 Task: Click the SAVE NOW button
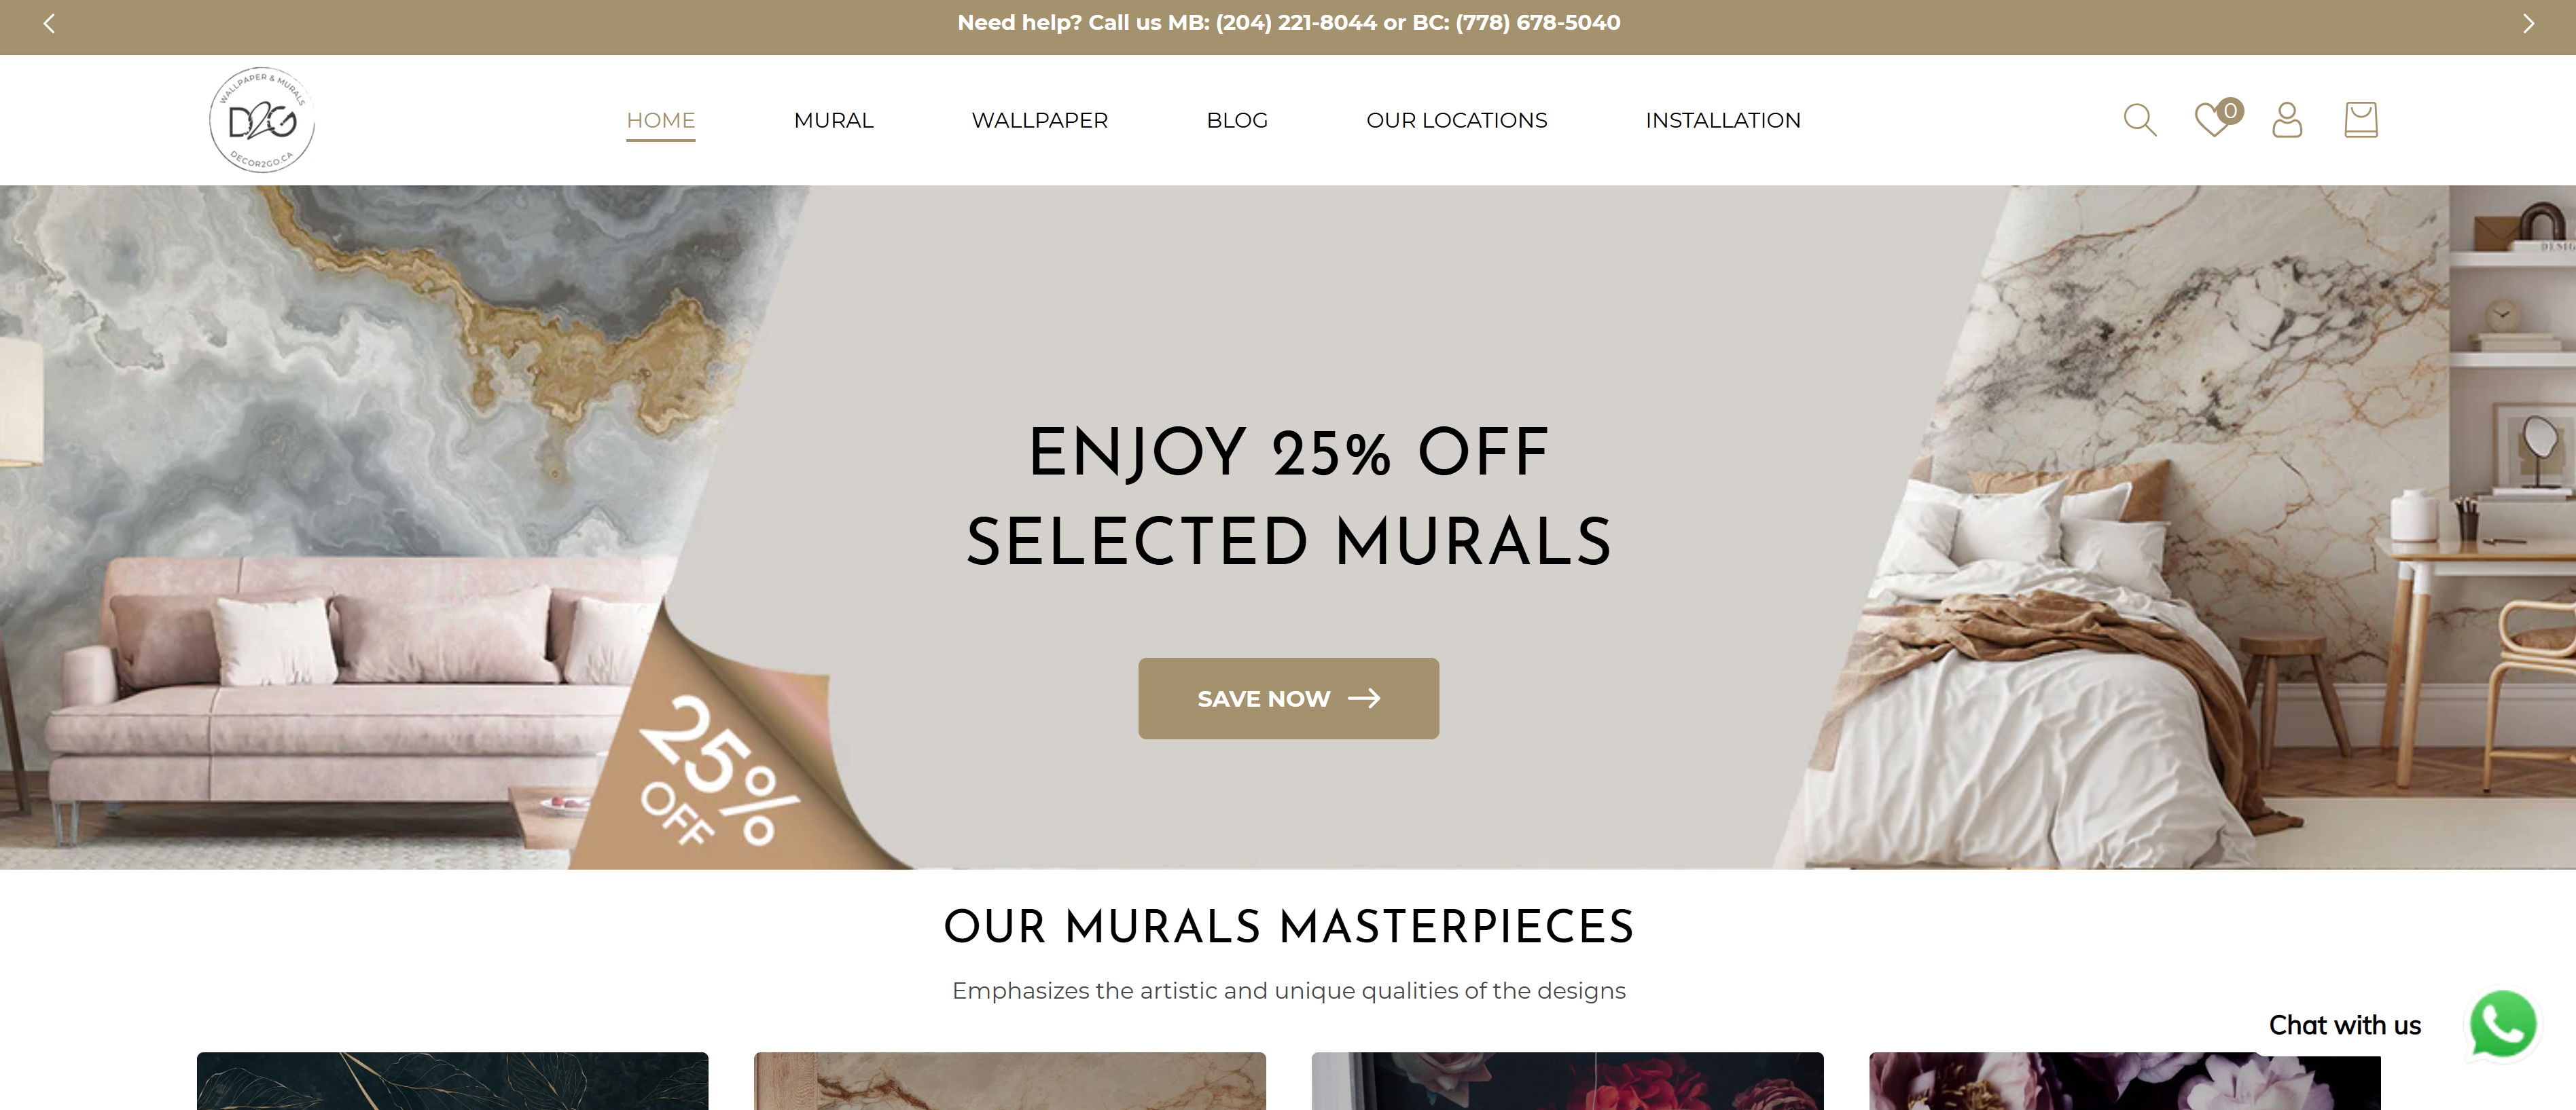(x=1288, y=699)
